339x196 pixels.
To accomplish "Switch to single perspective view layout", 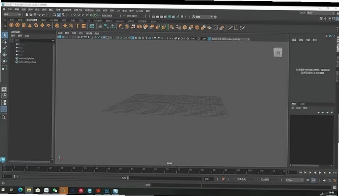I will [x=4, y=89].
